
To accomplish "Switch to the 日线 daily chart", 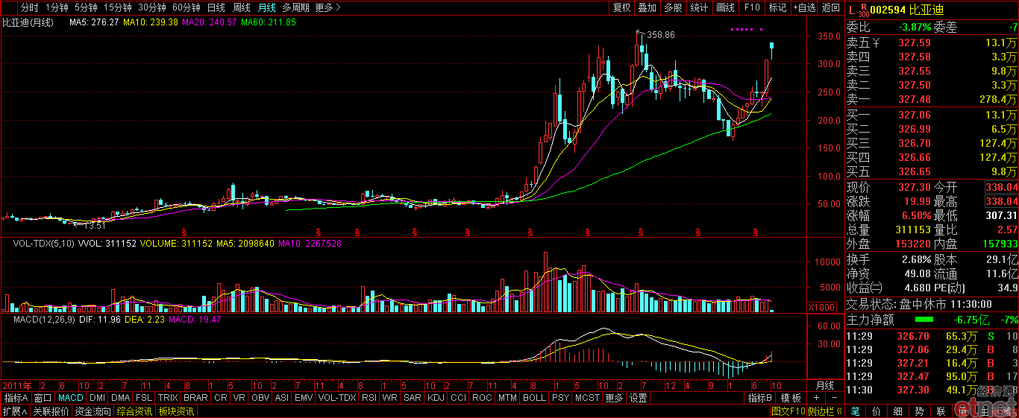I will pos(216,7).
